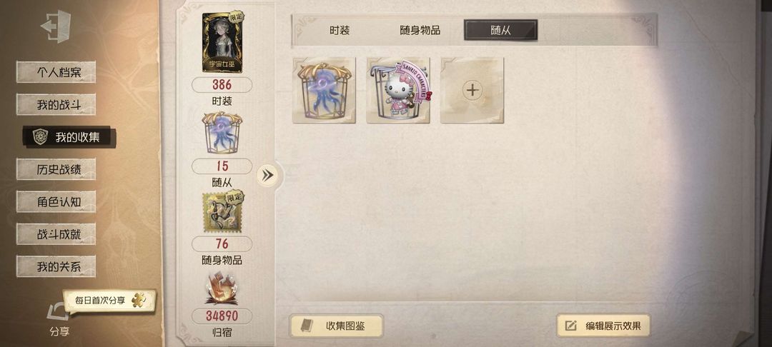Switch to the 时装 tab

tap(340, 30)
